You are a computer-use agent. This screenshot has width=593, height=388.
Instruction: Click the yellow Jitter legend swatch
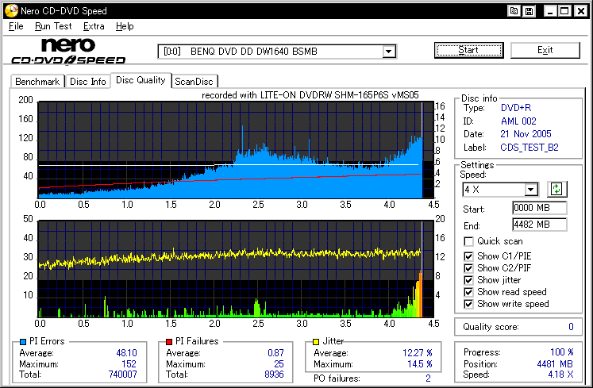[316, 341]
